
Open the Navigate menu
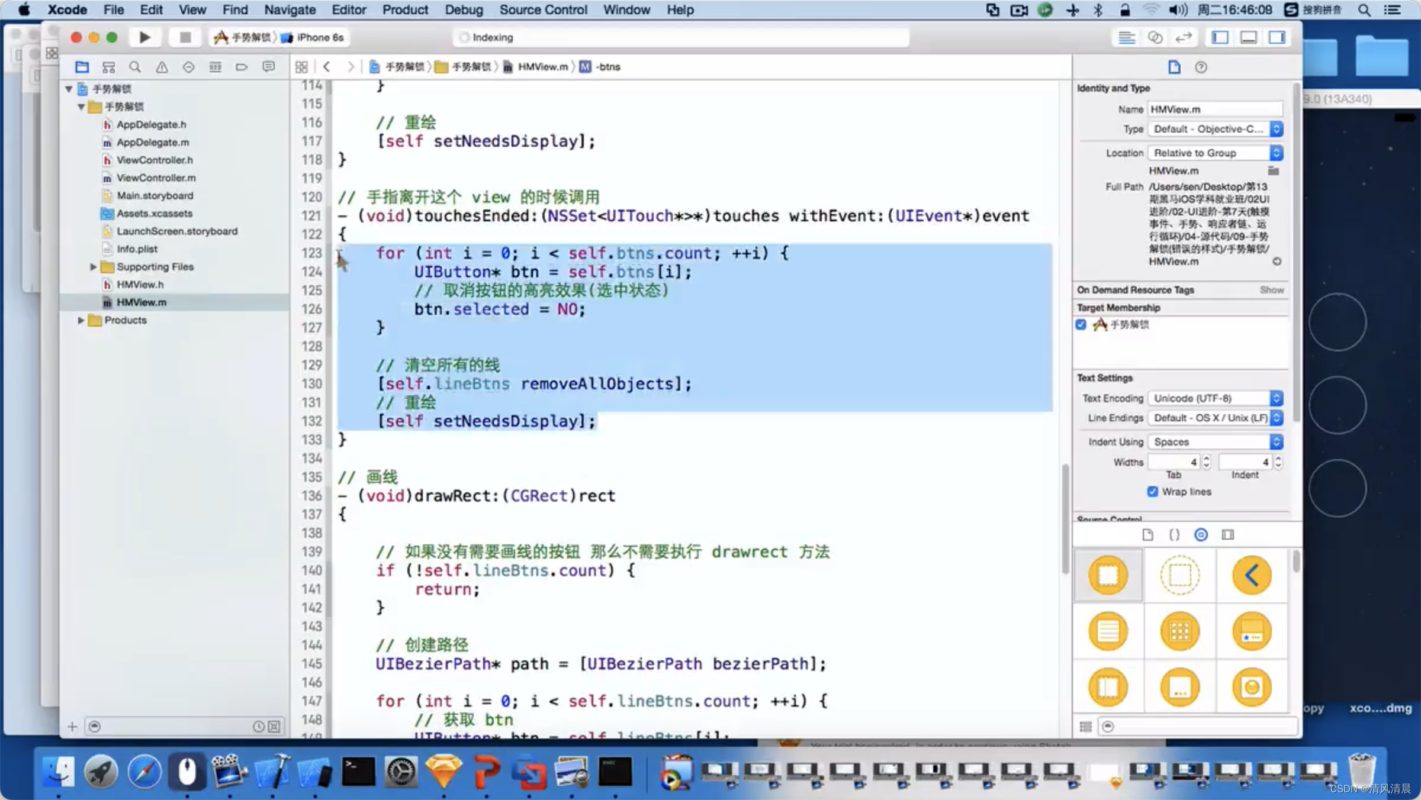click(x=290, y=9)
